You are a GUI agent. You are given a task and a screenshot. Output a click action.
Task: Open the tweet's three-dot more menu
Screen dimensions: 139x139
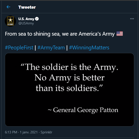click(132, 19)
